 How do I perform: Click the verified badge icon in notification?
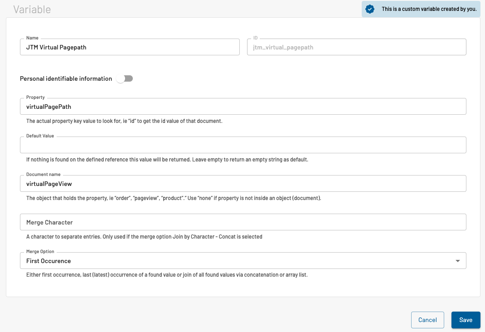369,9
